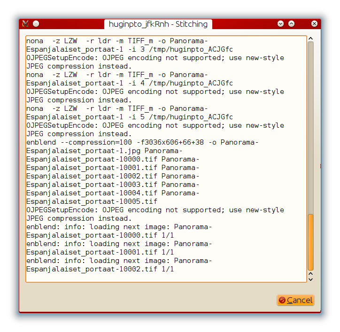Click the scrollbar up arrow at the top
Viewport: 340px width, 332px height.
[x=311, y=39]
